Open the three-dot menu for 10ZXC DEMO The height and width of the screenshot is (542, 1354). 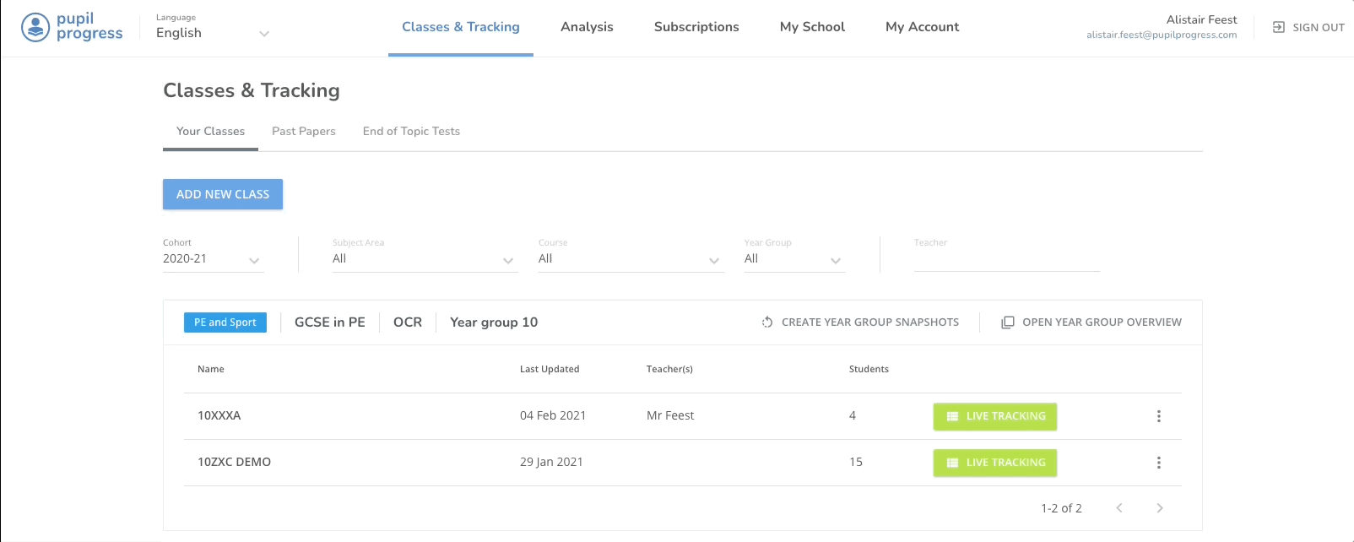1158,463
